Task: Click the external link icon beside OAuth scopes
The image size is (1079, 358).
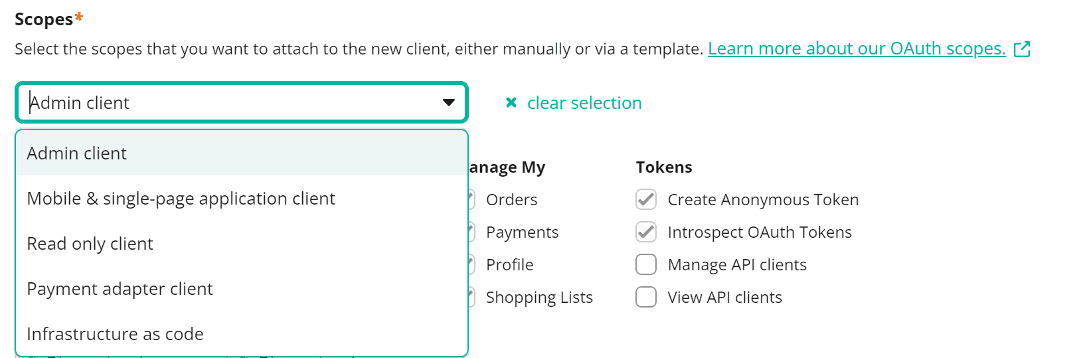Action: (x=1022, y=49)
